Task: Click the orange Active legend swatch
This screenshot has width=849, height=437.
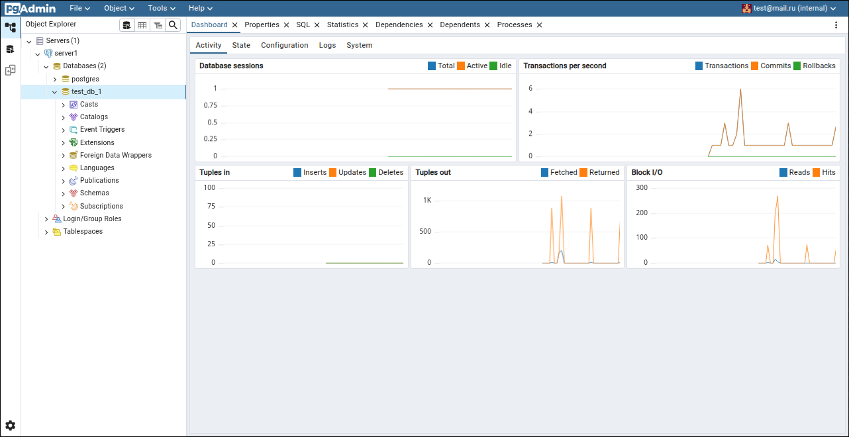Action: click(x=460, y=66)
